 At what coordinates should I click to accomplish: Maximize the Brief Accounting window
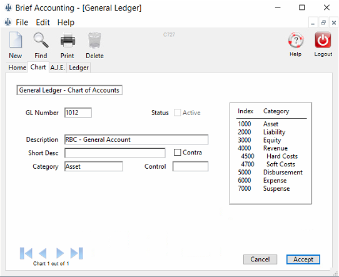(302, 8)
